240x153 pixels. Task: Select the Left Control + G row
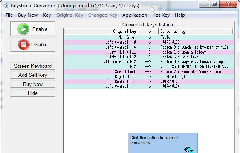click(148, 47)
